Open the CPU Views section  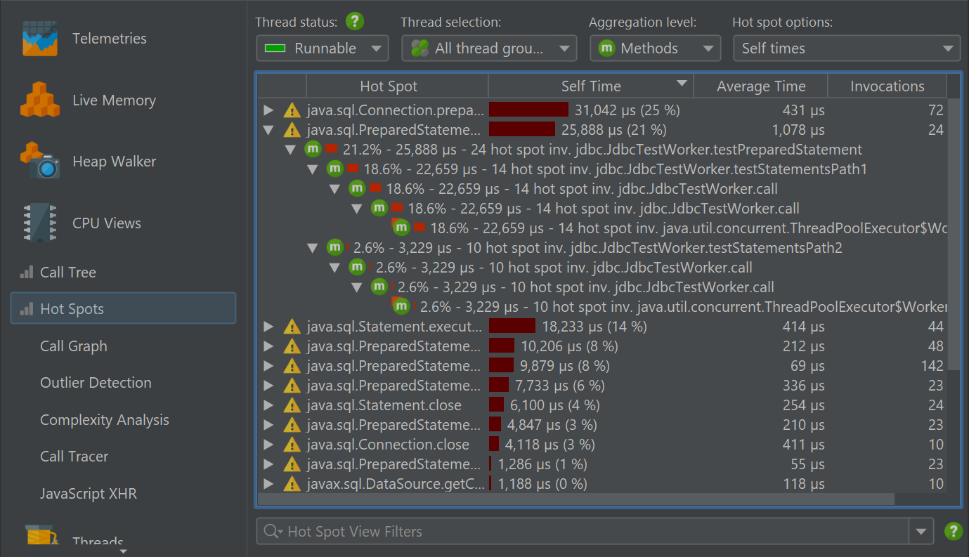tap(81, 223)
